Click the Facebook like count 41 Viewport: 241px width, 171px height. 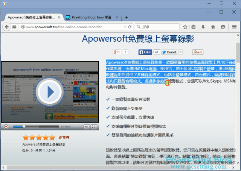click(x=157, y=52)
